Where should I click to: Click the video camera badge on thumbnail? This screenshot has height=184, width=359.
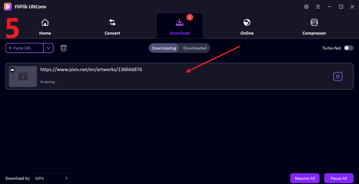(13, 70)
